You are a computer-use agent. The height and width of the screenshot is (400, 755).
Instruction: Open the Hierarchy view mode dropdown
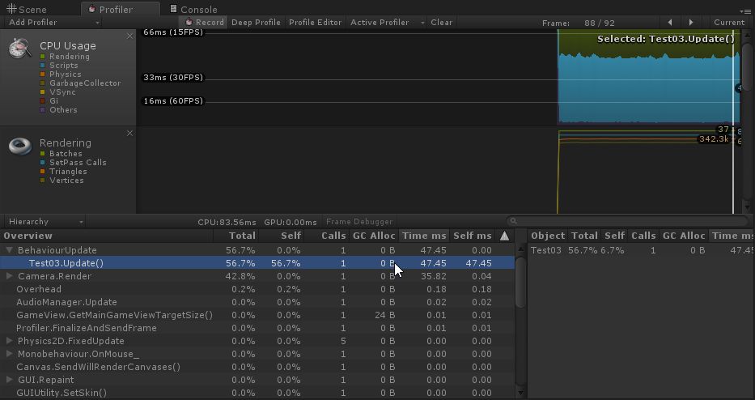click(46, 222)
